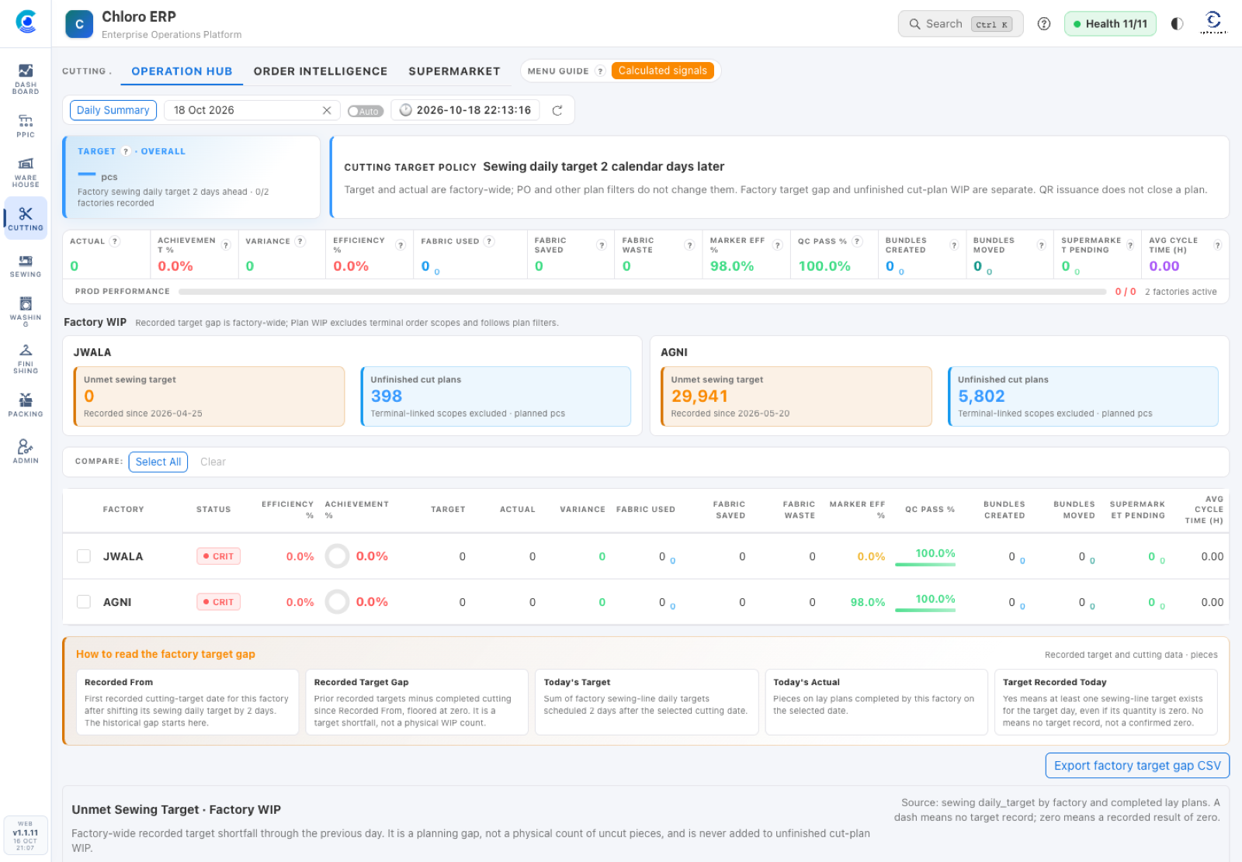The height and width of the screenshot is (862, 1242).
Task: Toggle the Auto refresh switch
Action: [x=366, y=111]
